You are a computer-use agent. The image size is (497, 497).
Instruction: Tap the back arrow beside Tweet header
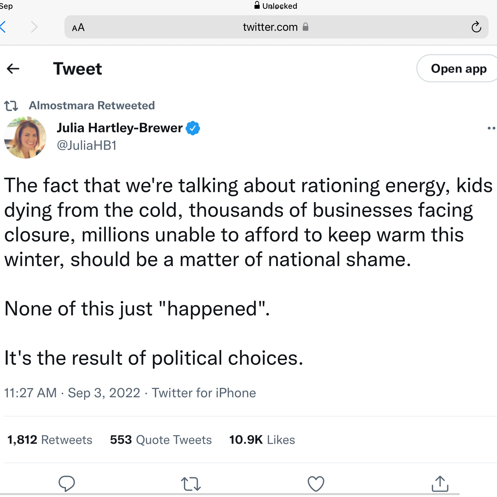(13, 69)
